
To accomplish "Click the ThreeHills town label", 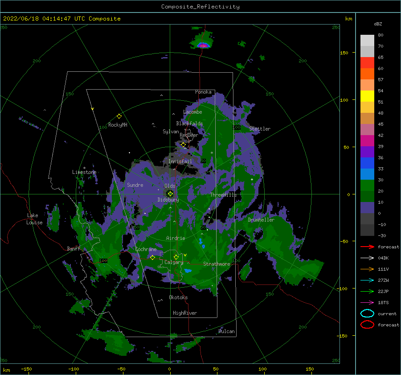I will (x=224, y=195).
